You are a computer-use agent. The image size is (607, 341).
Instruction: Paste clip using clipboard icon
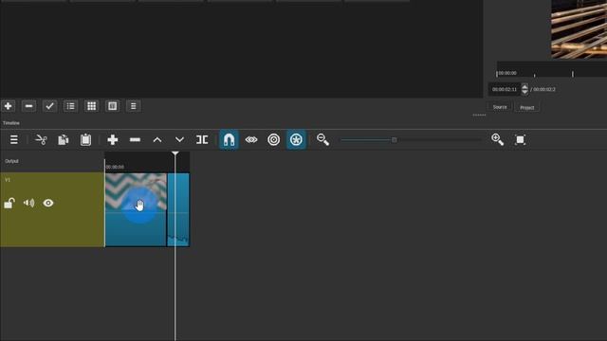tap(85, 139)
